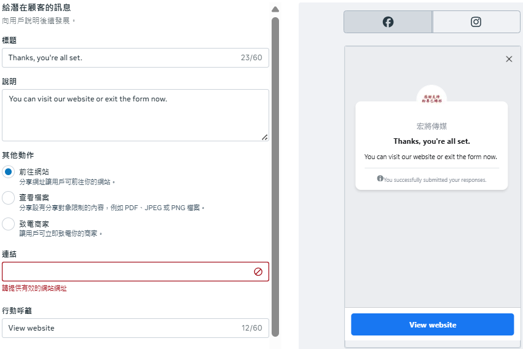
Task: Click info icon beside submitted responses text
Action: click(x=380, y=179)
